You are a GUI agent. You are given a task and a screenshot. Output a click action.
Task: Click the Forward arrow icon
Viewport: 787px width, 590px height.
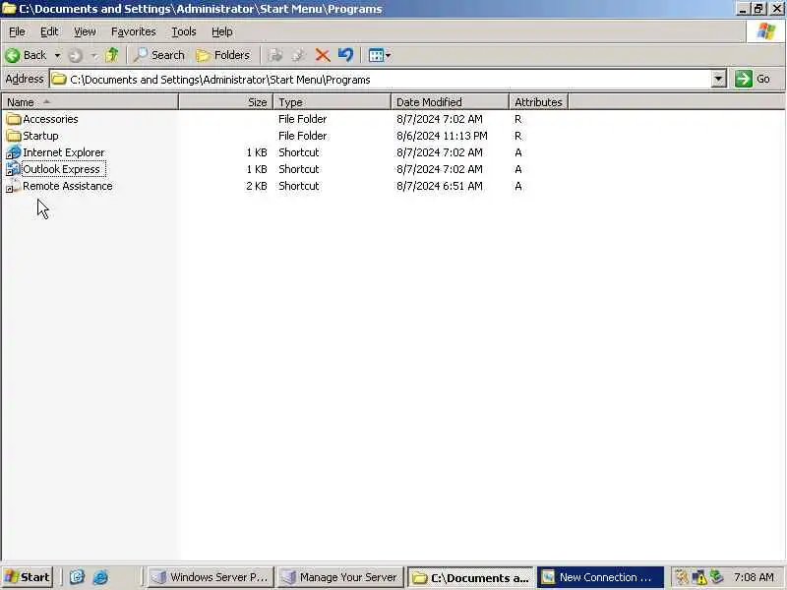tap(76, 55)
